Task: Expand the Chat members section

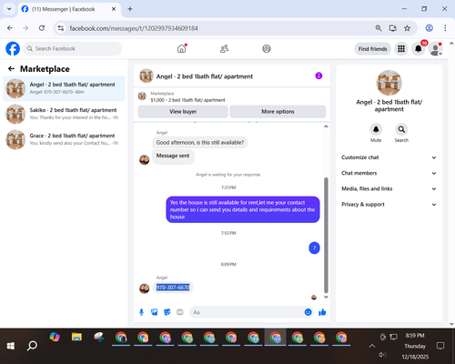Action: [x=389, y=173]
